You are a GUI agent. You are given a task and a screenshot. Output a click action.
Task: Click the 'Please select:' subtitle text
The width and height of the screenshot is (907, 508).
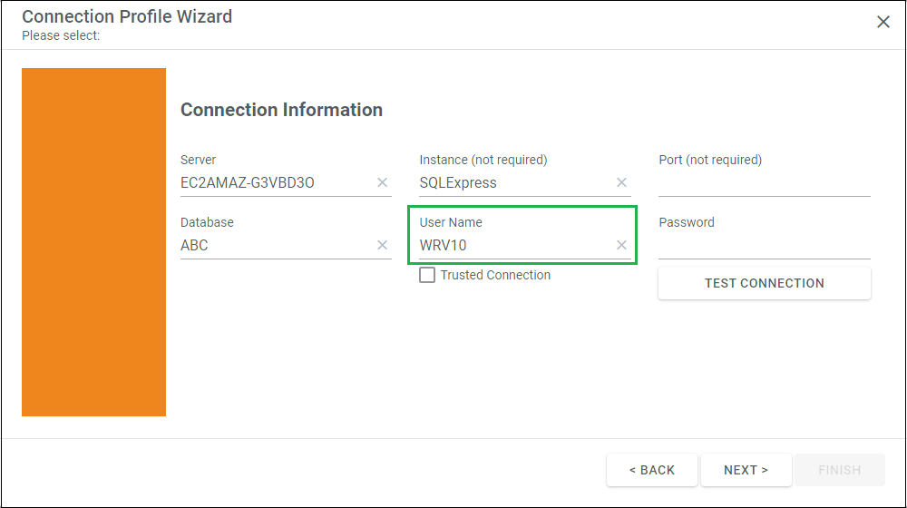tap(61, 35)
